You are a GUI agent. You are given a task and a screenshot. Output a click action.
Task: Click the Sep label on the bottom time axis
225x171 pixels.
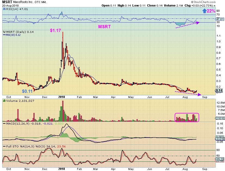tap(205, 169)
